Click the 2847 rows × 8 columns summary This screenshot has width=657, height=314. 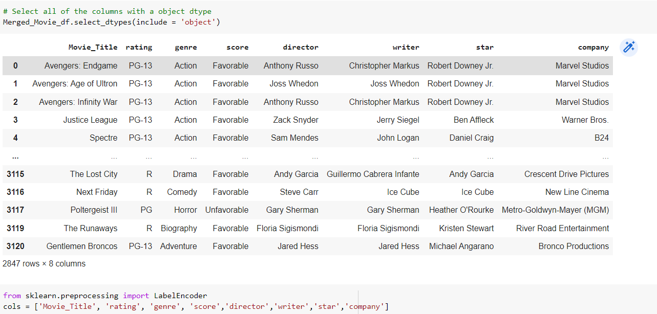point(44,264)
